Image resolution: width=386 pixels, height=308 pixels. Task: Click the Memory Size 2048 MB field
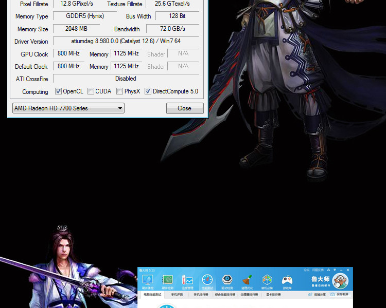click(76, 29)
